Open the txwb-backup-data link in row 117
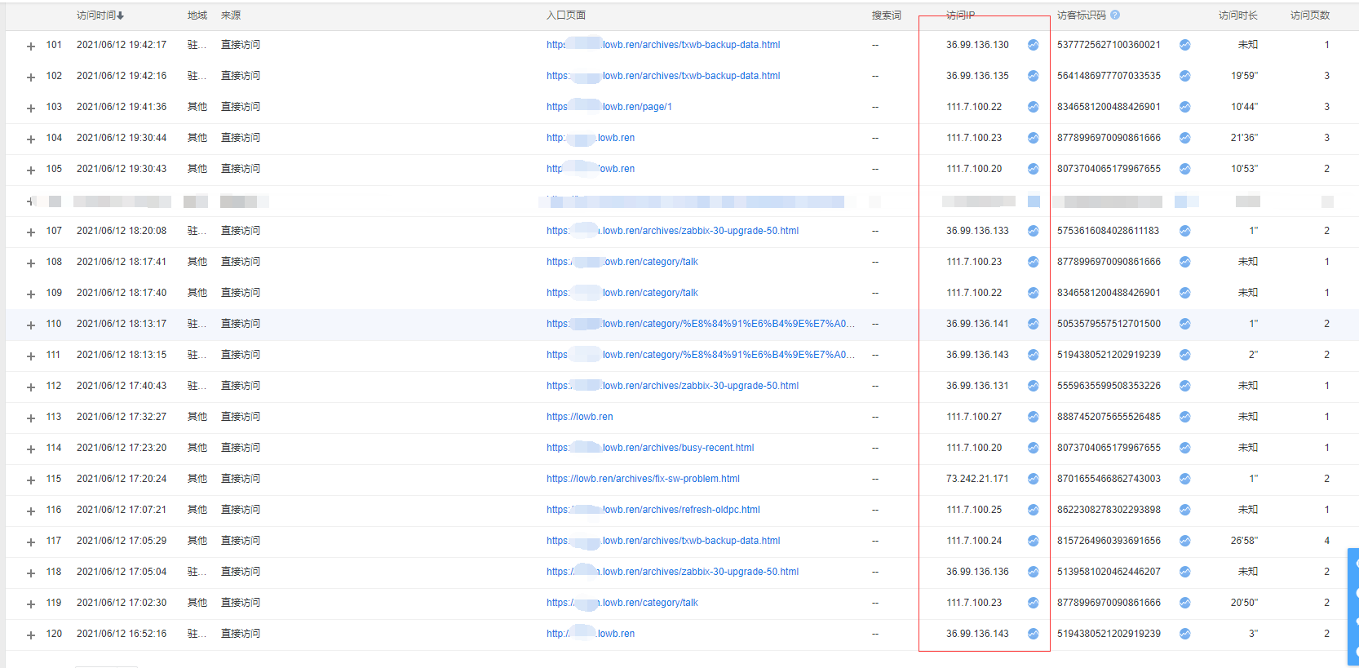Viewport: 1359px width, 668px height. pos(663,541)
